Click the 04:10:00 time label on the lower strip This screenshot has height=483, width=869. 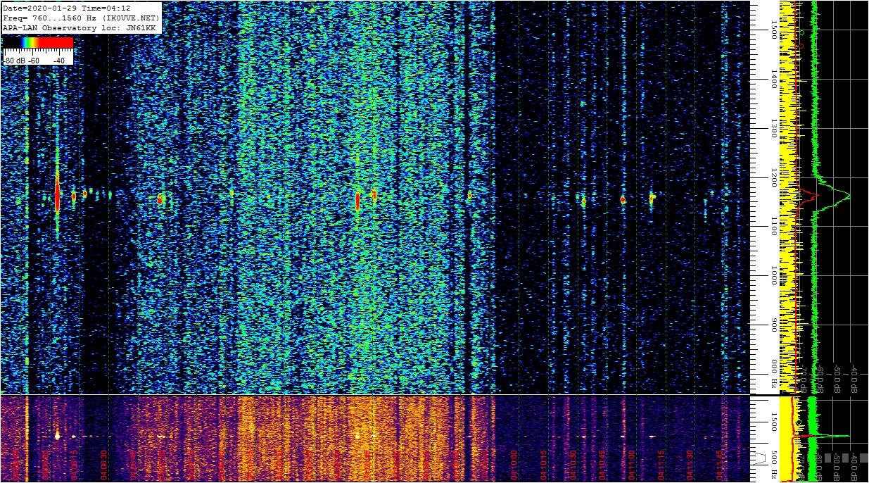(514, 463)
